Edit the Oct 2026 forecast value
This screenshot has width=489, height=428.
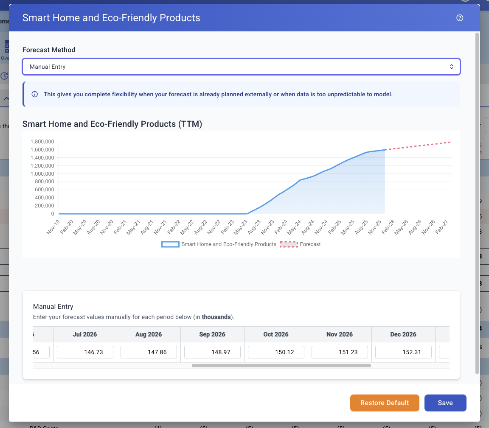pyautogui.click(x=276, y=352)
